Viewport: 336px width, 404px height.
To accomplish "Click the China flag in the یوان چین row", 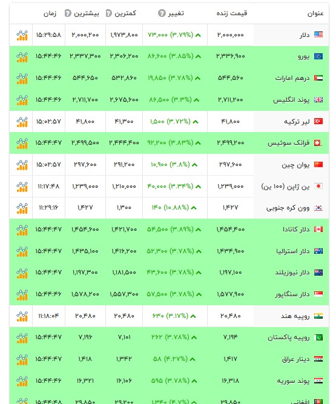I will point(318,164).
